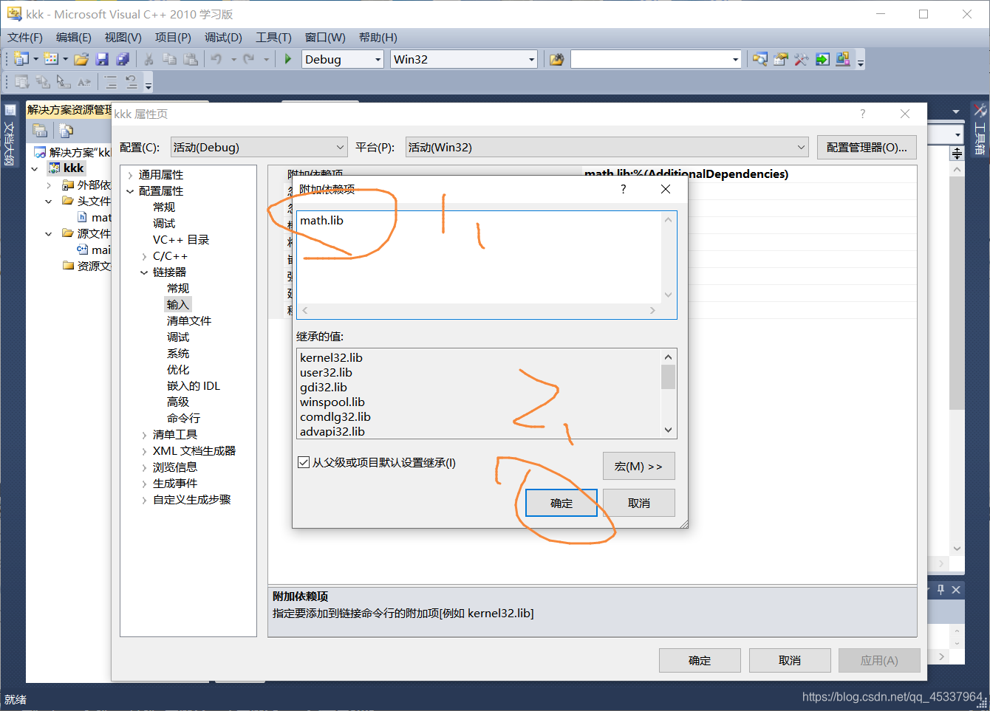990x711 pixels.
Task: Click the Show All Files panel icon
Action: pyautogui.click(x=66, y=131)
